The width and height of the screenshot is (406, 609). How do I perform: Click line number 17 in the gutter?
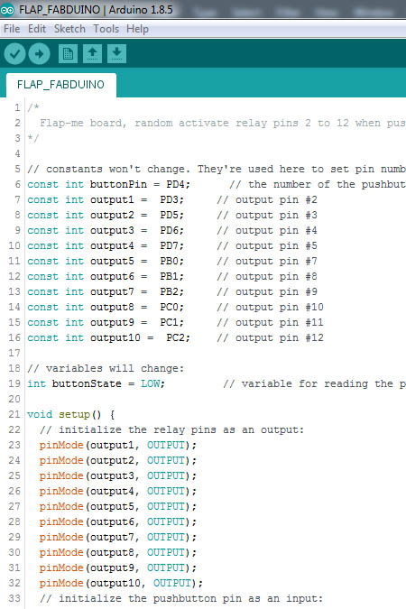point(14,353)
